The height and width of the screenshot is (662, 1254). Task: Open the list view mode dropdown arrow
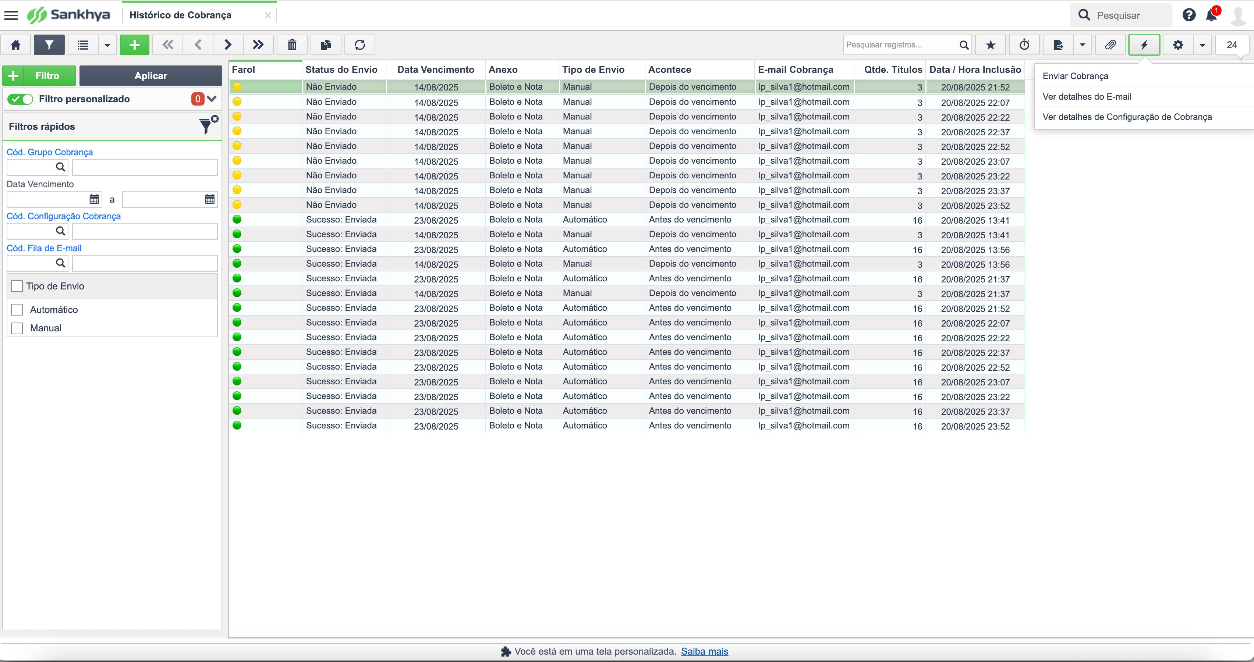[107, 45]
